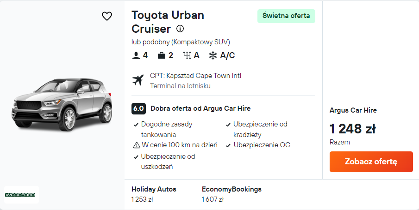Click the Toyota Urban Cruiser title

[x=168, y=22]
